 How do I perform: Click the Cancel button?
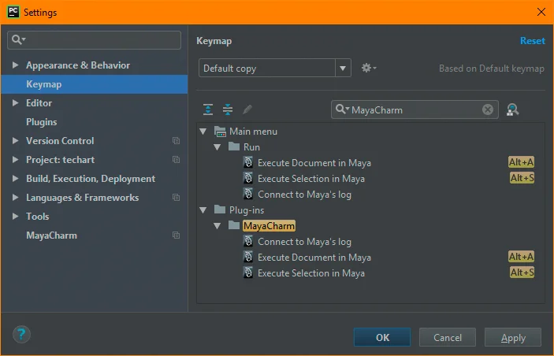(x=448, y=337)
